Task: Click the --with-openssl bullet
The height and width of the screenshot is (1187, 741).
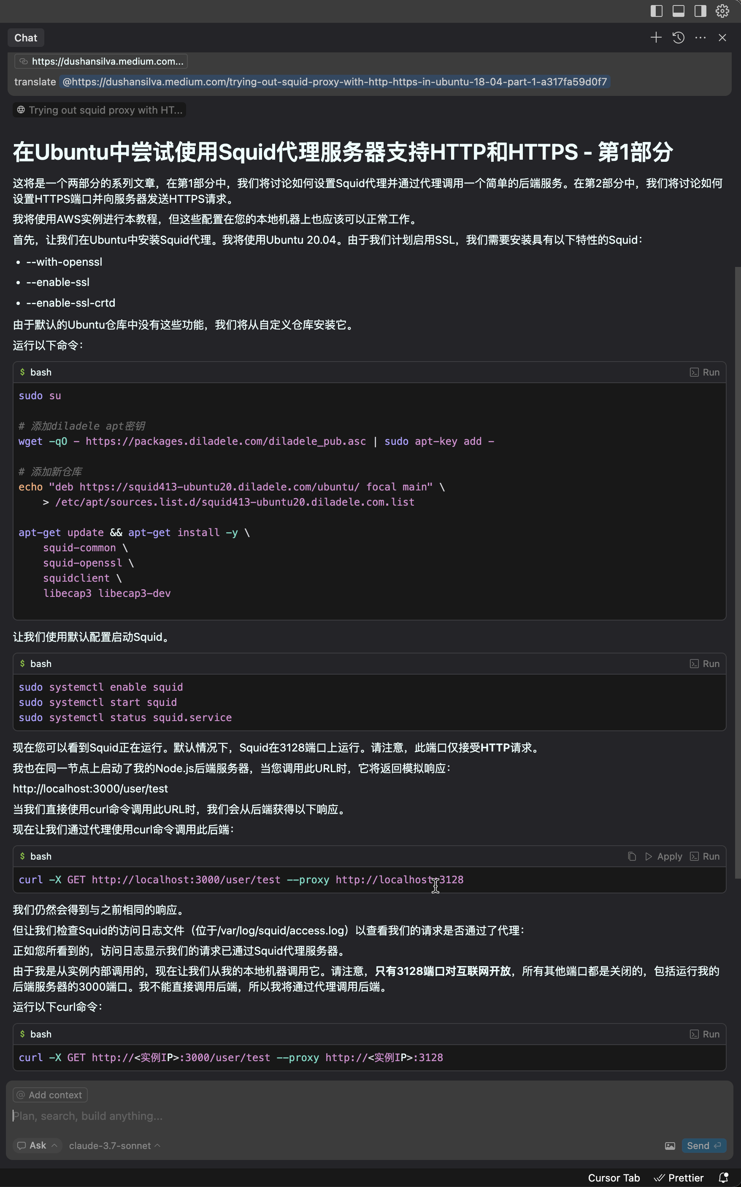Action: tap(64, 262)
